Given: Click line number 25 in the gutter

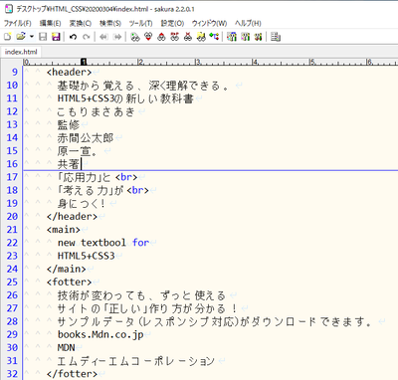Looking at the screenshot, I should 12,282.
